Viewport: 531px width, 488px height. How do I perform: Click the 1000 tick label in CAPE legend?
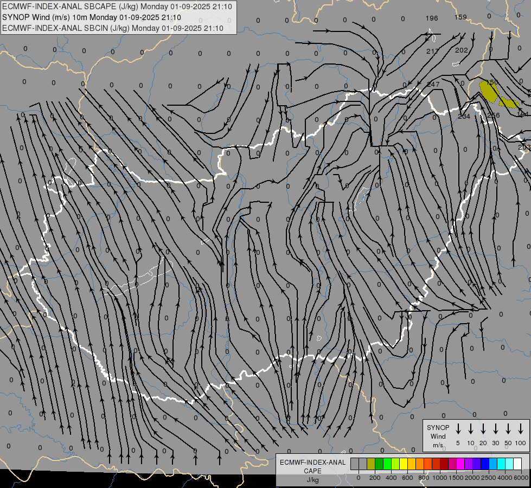point(440,478)
